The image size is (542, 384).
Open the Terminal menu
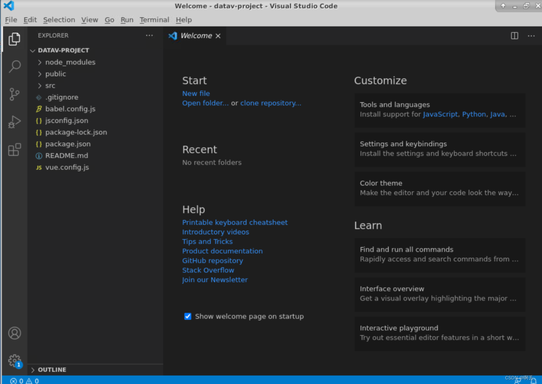click(x=154, y=20)
